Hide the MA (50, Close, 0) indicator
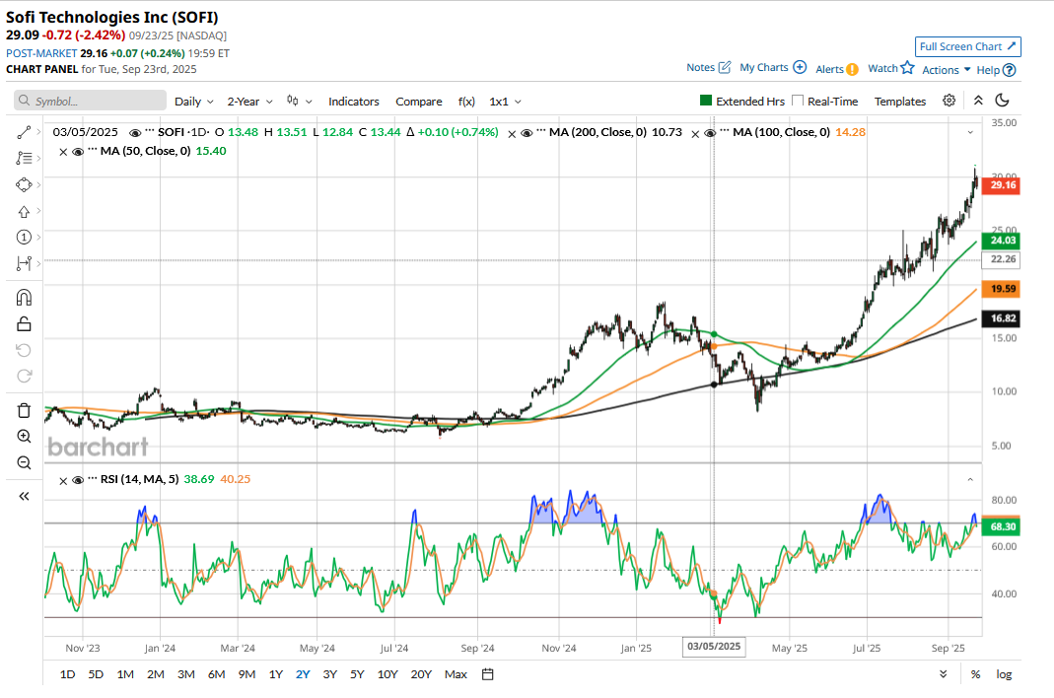The height and width of the screenshot is (698, 1054). (78, 151)
